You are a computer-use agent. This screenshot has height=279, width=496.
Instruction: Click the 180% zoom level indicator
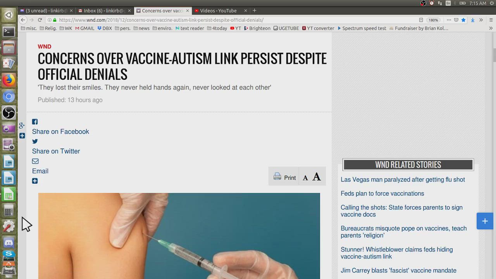[433, 20]
